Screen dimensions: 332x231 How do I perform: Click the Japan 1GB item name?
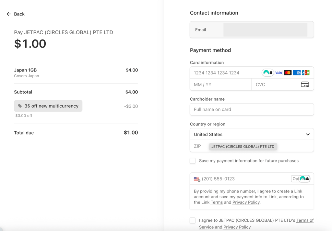tap(25, 70)
